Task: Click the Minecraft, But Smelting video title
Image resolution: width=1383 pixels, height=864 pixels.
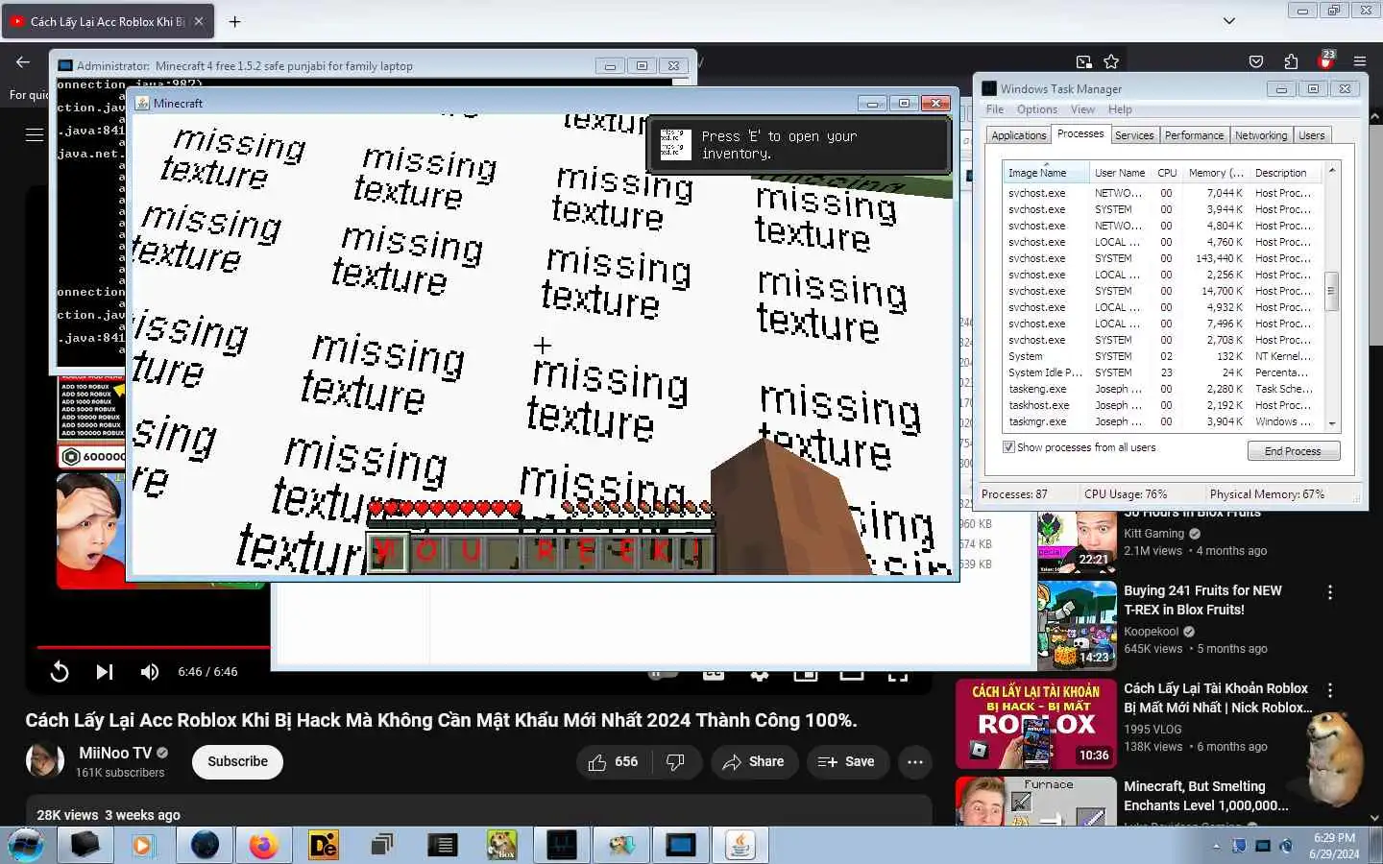Action: [1206, 796]
